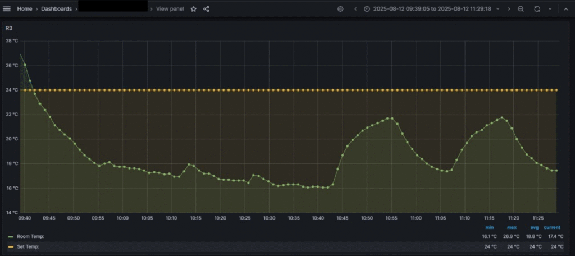Image resolution: width=575 pixels, height=256 pixels.
Task: Go to Home breadcrumb
Action: pos(25,9)
